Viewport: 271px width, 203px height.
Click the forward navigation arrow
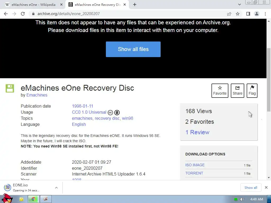[x=14, y=14]
